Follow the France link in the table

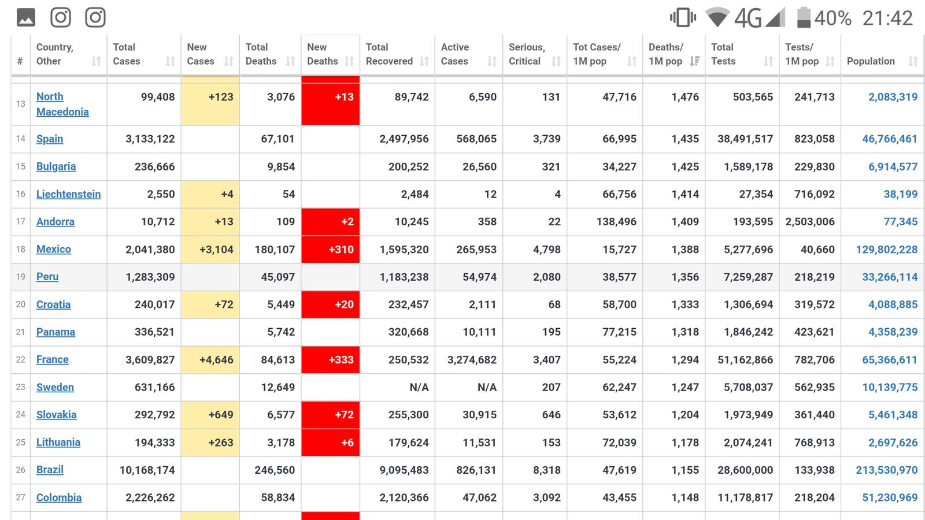tap(53, 359)
